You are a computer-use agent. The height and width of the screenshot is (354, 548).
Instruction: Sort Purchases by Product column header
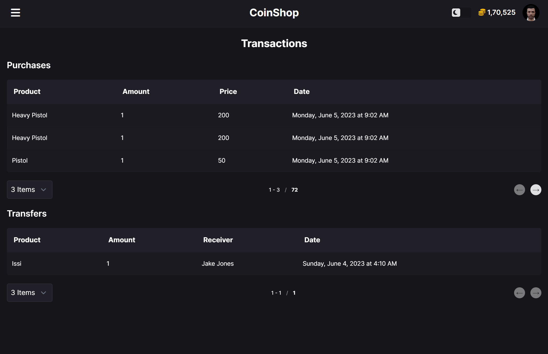27,92
